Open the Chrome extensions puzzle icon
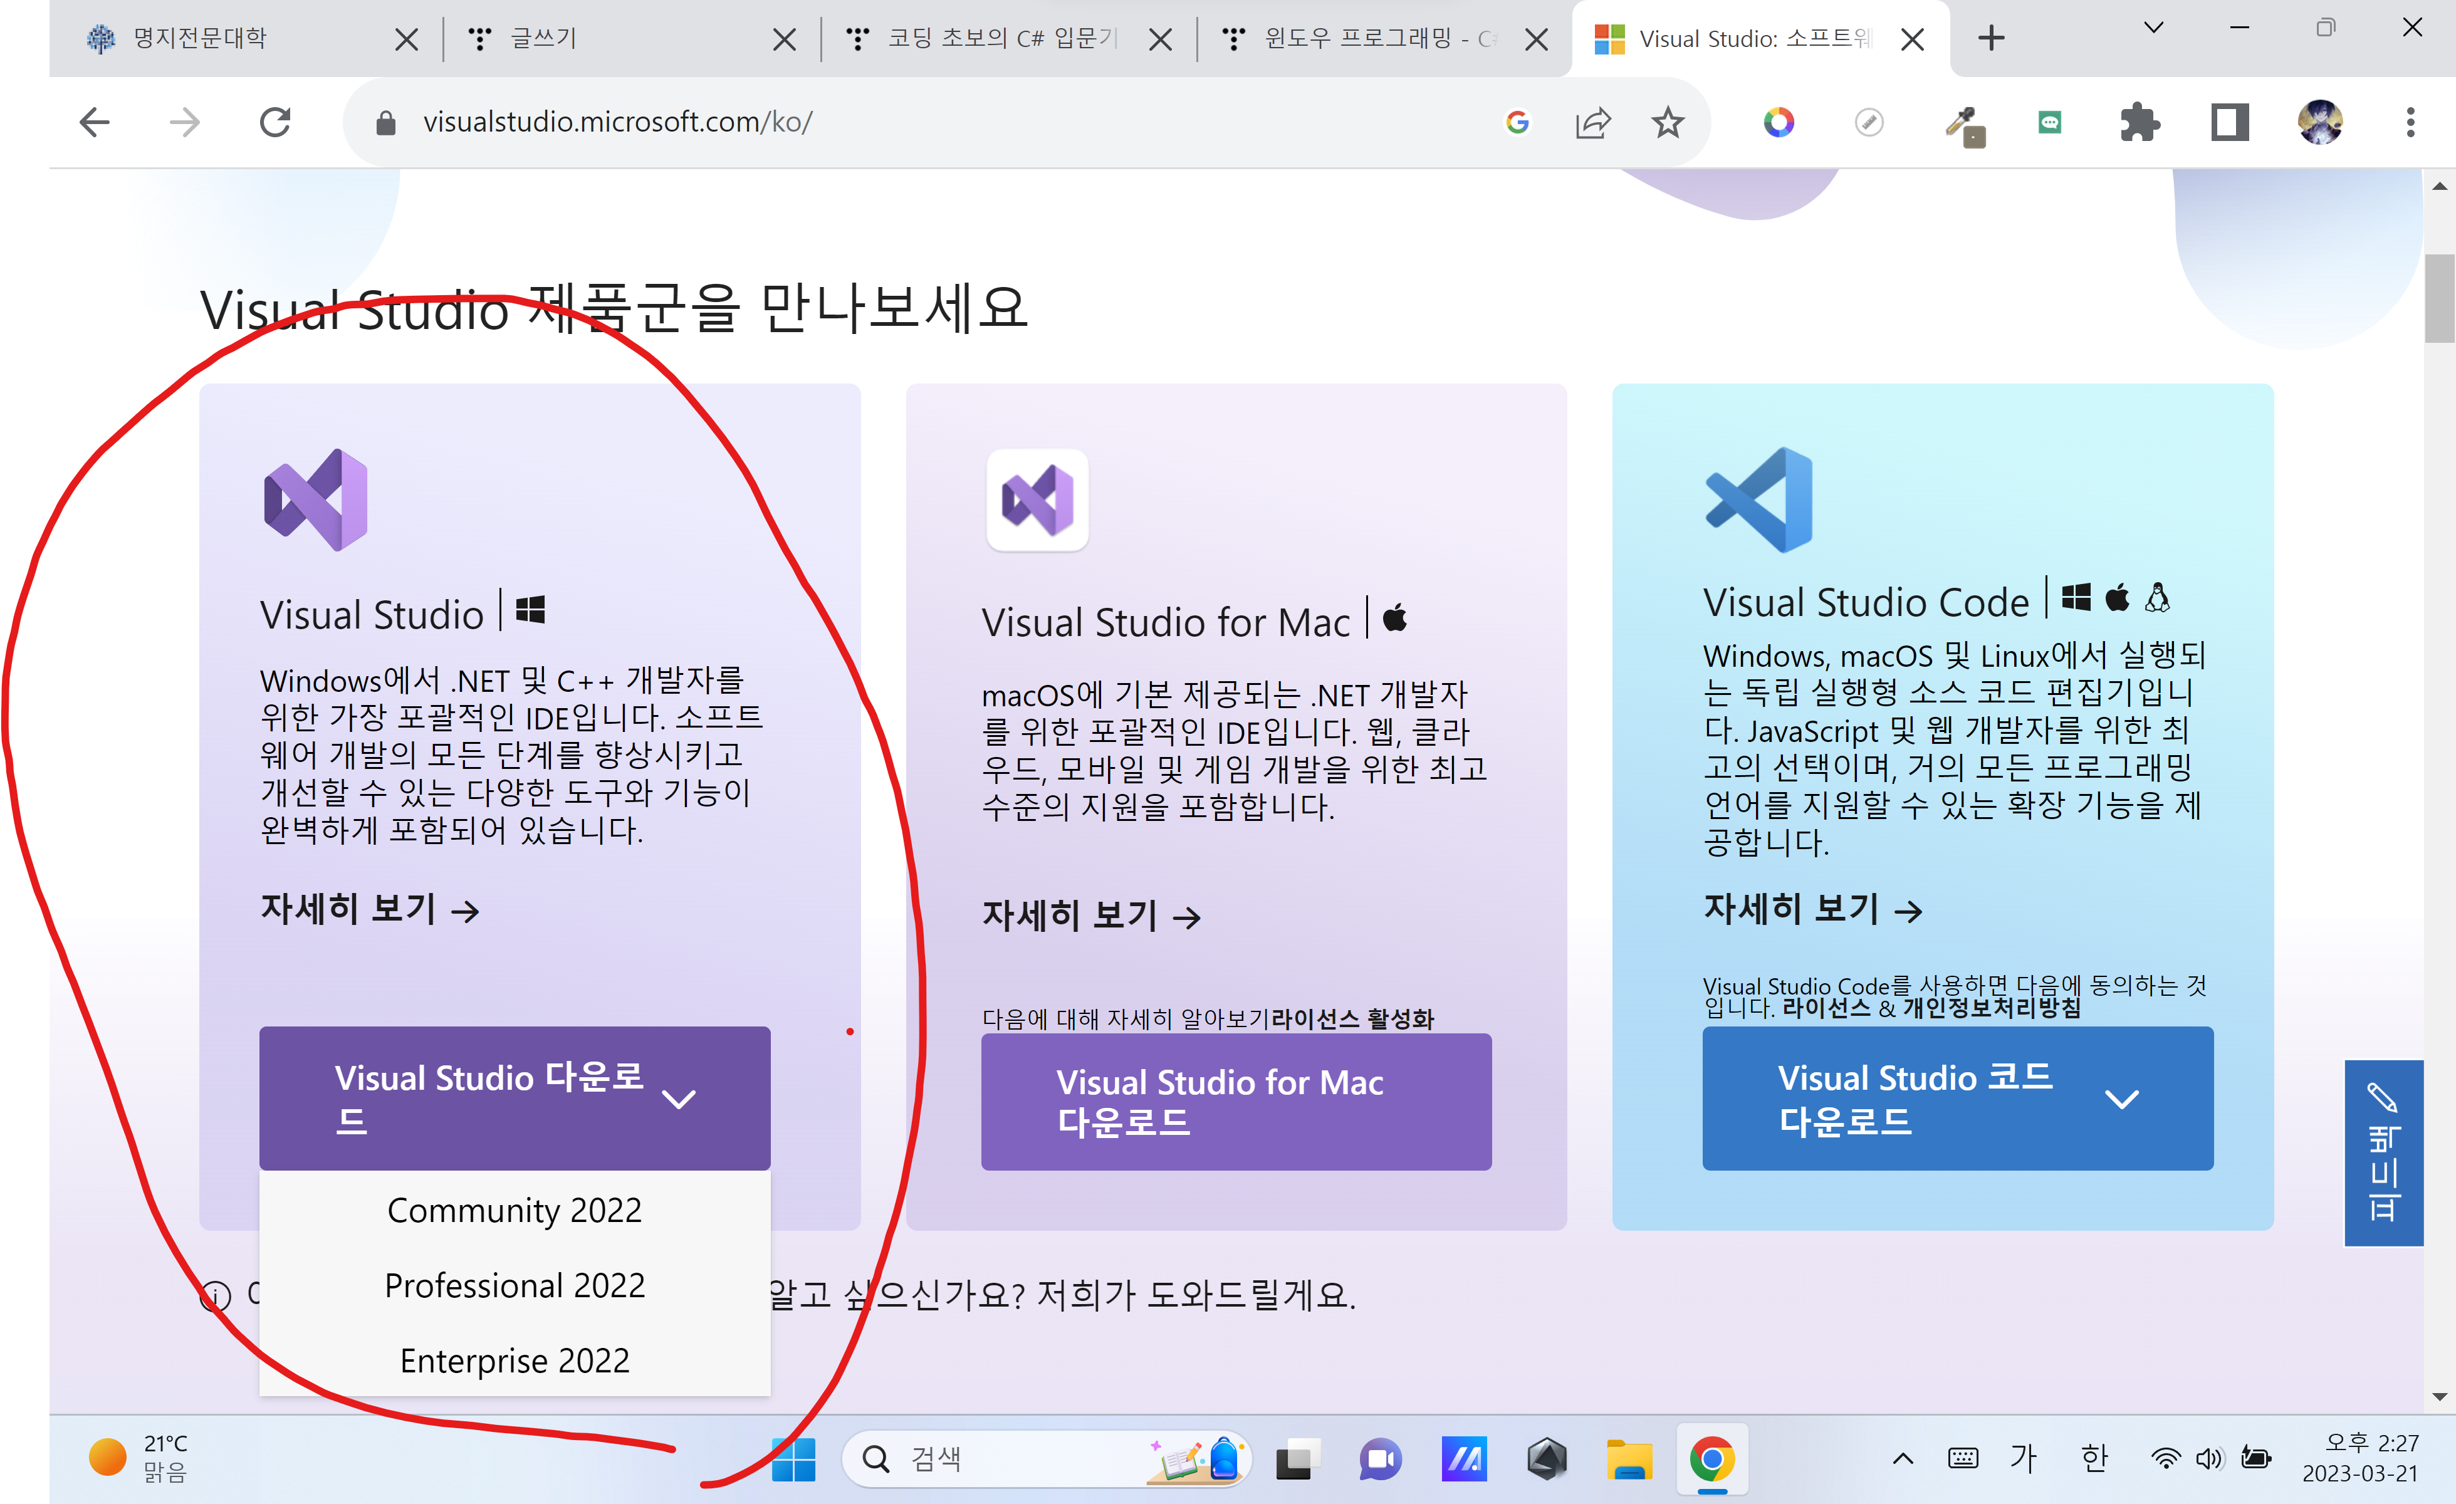Screen dimensions: 2456x1504 click(2139, 123)
